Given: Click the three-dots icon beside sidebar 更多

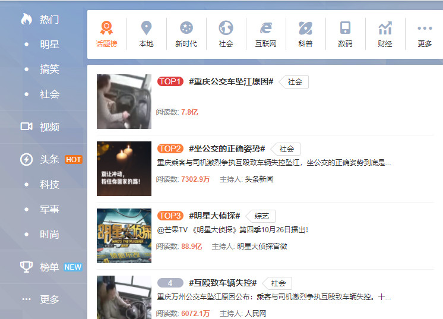Looking at the screenshot, I should [x=26, y=299].
